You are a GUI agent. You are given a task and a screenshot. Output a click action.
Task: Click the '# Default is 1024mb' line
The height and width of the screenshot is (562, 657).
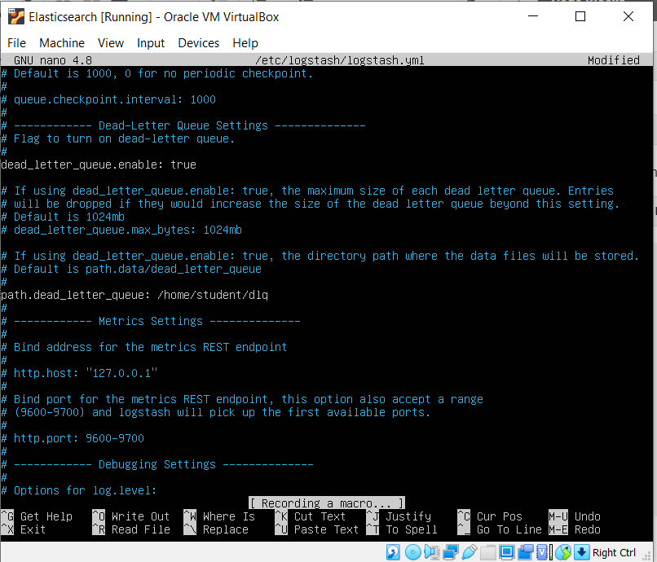tap(63, 217)
